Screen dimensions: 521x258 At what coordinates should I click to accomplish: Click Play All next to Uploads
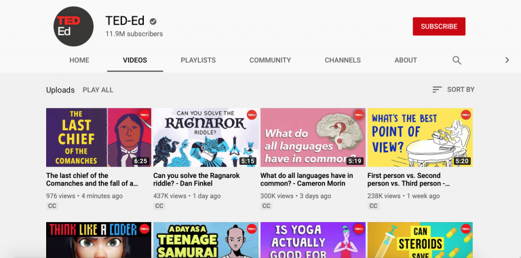(x=98, y=90)
